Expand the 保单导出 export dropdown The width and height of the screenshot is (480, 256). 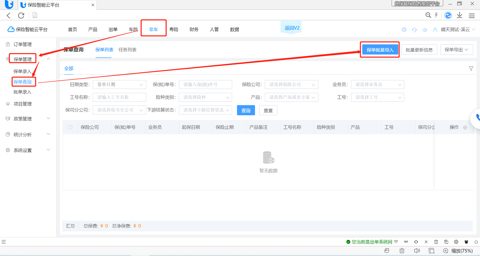456,50
